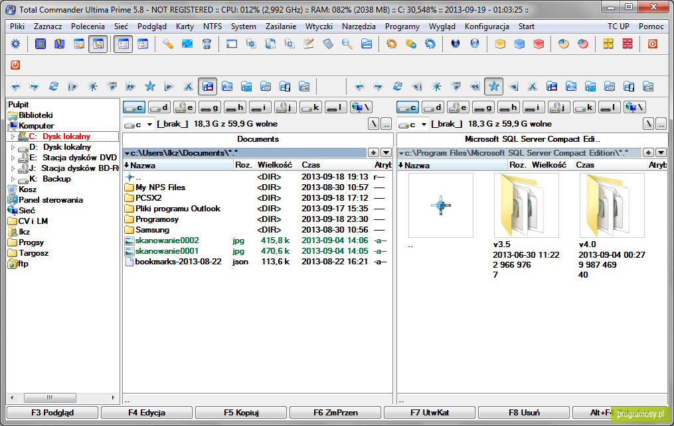The image size is (674, 426).
Task: Click the F3 Podgląd button
Action: click(52, 413)
